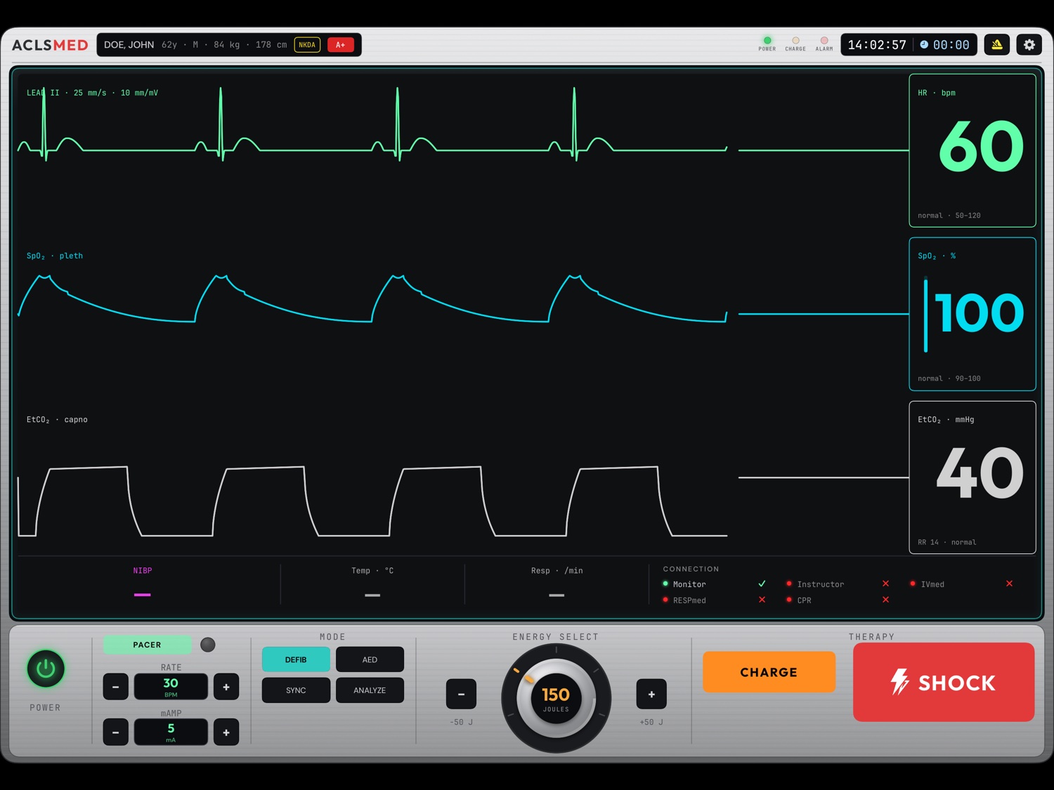Decrease pacer rate with minus button

point(115,687)
